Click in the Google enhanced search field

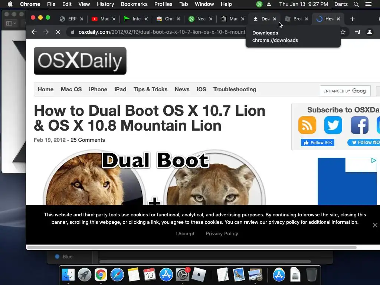click(x=345, y=91)
